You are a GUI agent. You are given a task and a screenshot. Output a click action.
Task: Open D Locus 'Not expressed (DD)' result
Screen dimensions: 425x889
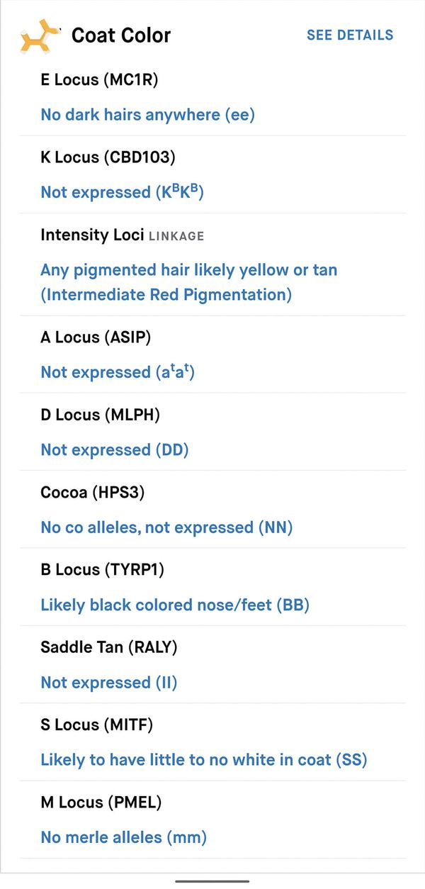(115, 449)
